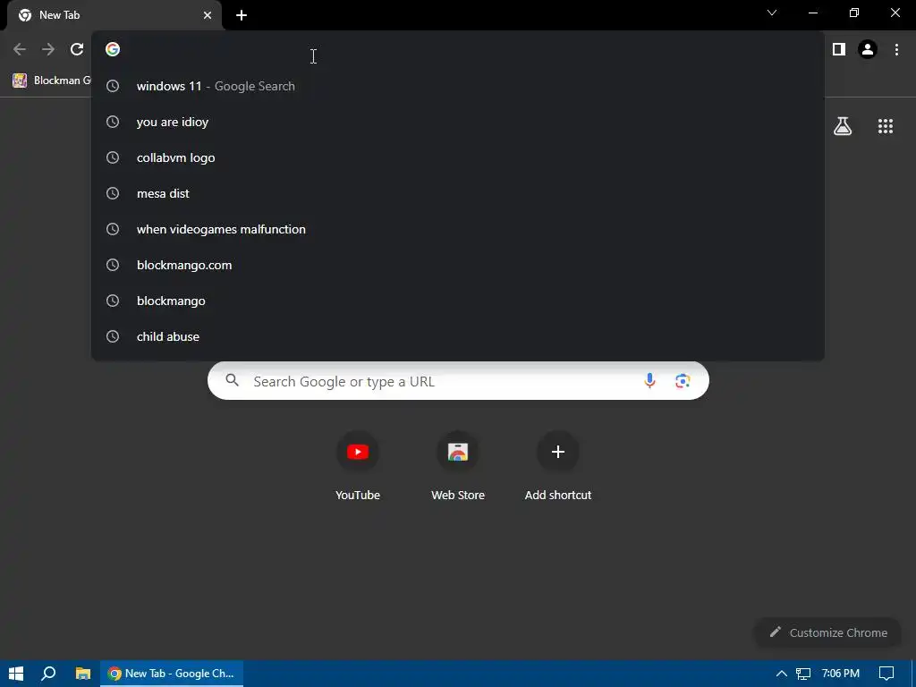Choose the 'windows 11' search suggestion
Screen dimensions: 916x687
(x=458, y=86)
